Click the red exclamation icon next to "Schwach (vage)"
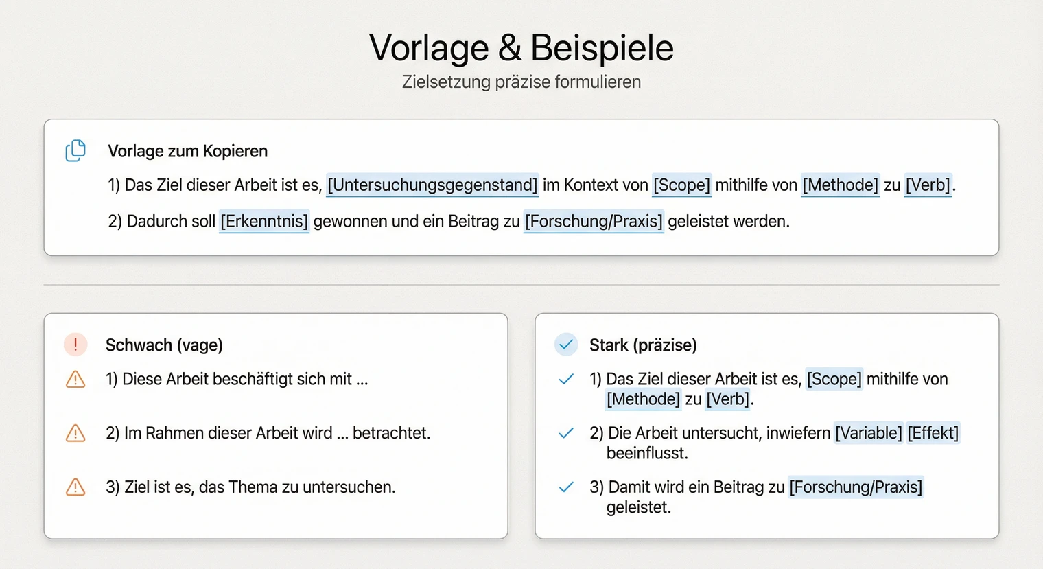 [75, 345]
